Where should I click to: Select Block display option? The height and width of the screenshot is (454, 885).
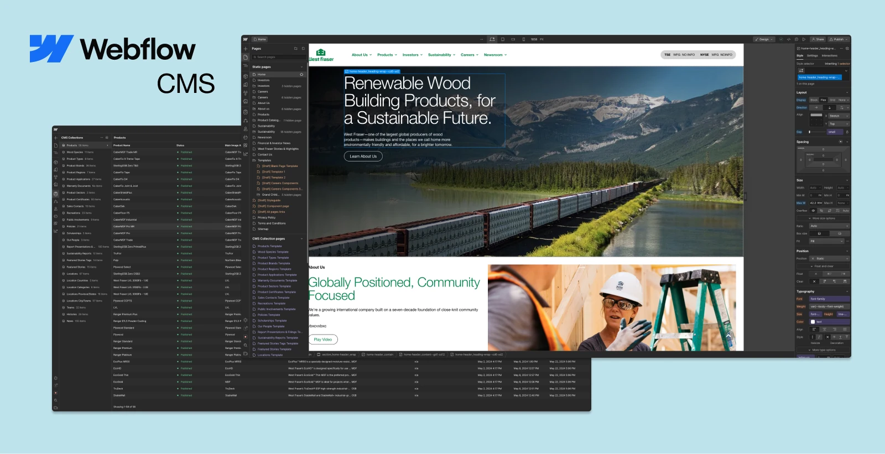814,100
